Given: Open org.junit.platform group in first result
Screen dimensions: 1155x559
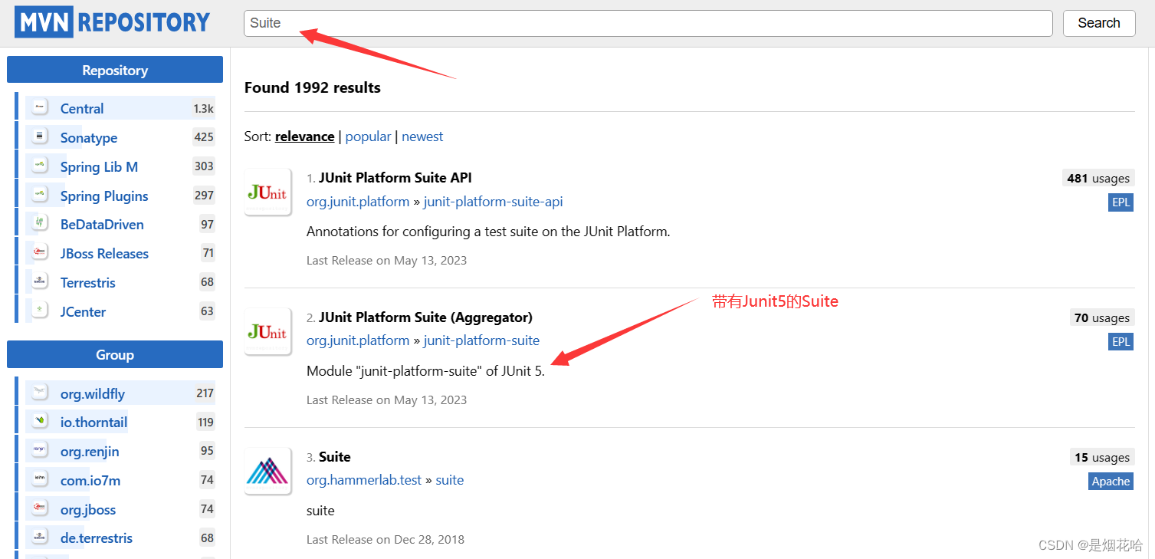Looking at the screenshot, I should pos(358,201).
